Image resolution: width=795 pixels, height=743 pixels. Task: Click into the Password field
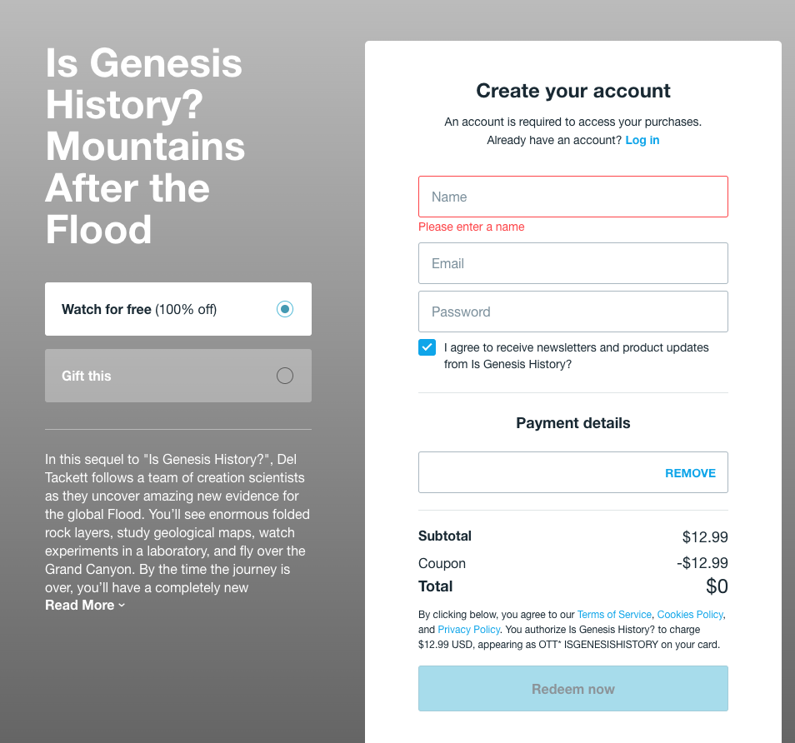pos(572,312)
